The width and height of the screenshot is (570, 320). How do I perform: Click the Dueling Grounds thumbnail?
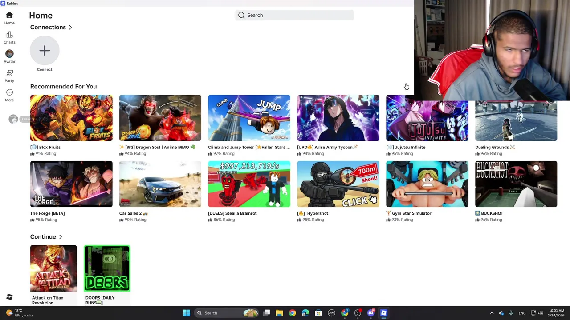pos(516,121)
